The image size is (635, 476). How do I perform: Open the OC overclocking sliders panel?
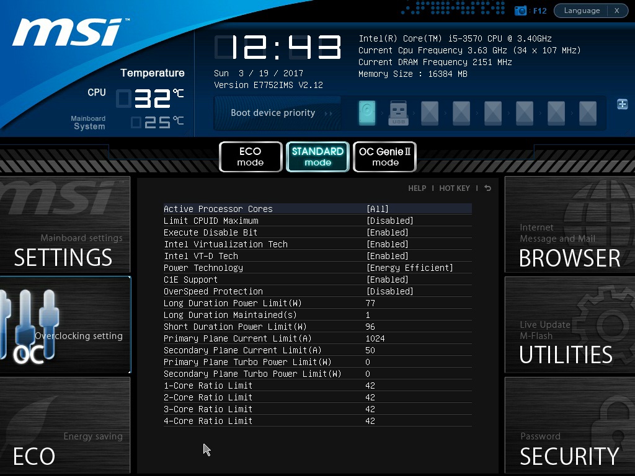tap(65, 325)
